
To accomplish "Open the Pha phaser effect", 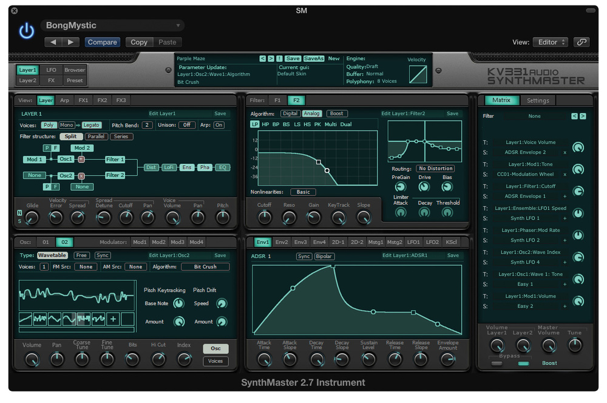I will pyautogui.click(x=206, y=167).
